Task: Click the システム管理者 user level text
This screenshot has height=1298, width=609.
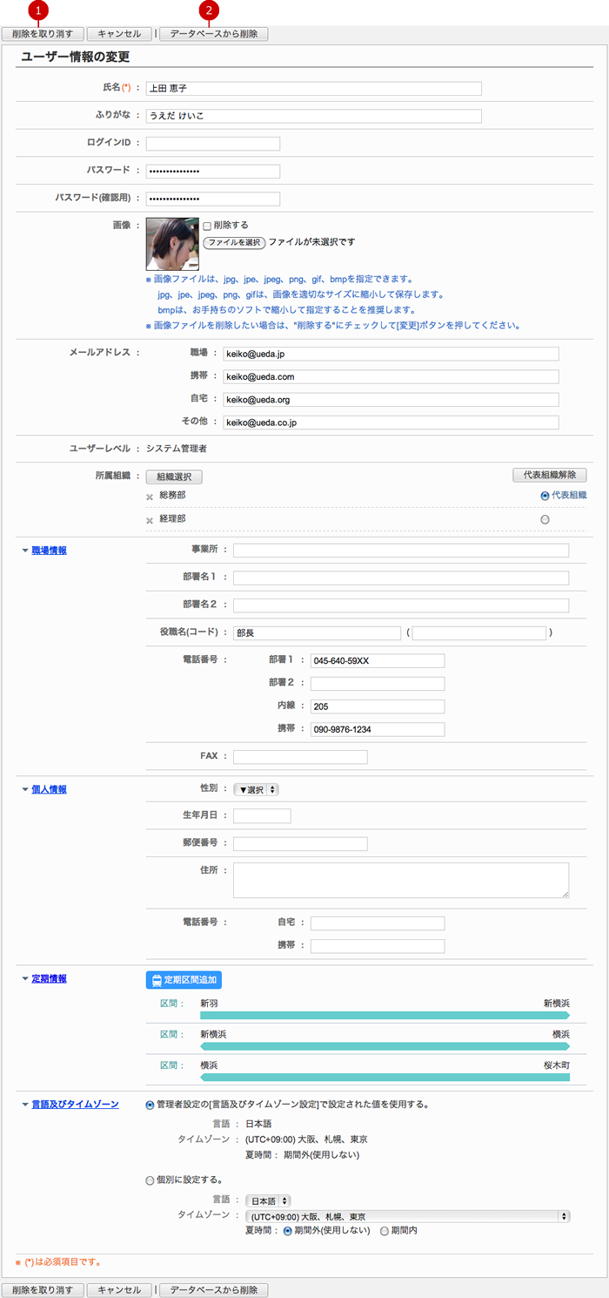Action: tap(177, 449)
